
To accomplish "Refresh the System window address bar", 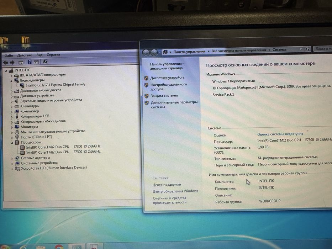I will [x=308, y=49].
